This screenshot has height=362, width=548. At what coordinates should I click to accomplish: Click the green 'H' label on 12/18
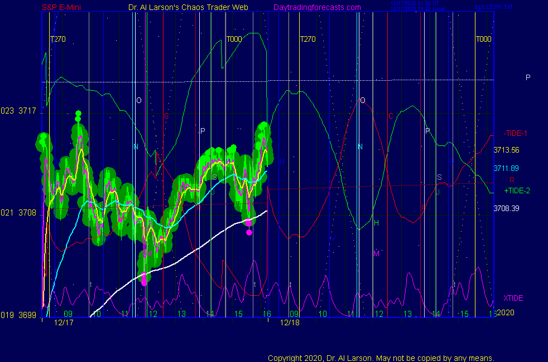point(376,223)
